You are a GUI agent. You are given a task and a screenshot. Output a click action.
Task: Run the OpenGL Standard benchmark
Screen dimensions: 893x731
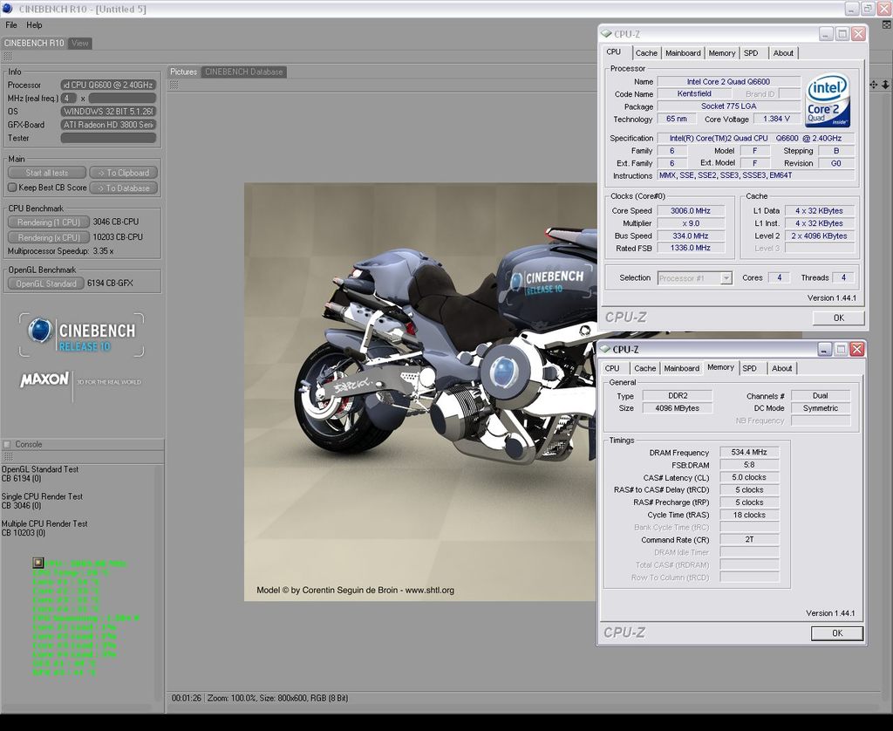[x=46, y=284]
